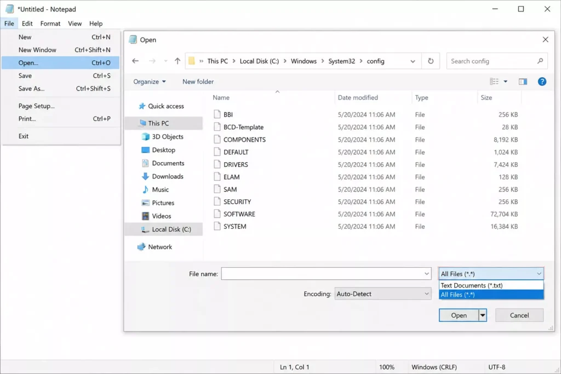Select This PC in the navigation pane
Image resolution: width=561 pixels, height=374 pixels.
[x=164, y=123]
